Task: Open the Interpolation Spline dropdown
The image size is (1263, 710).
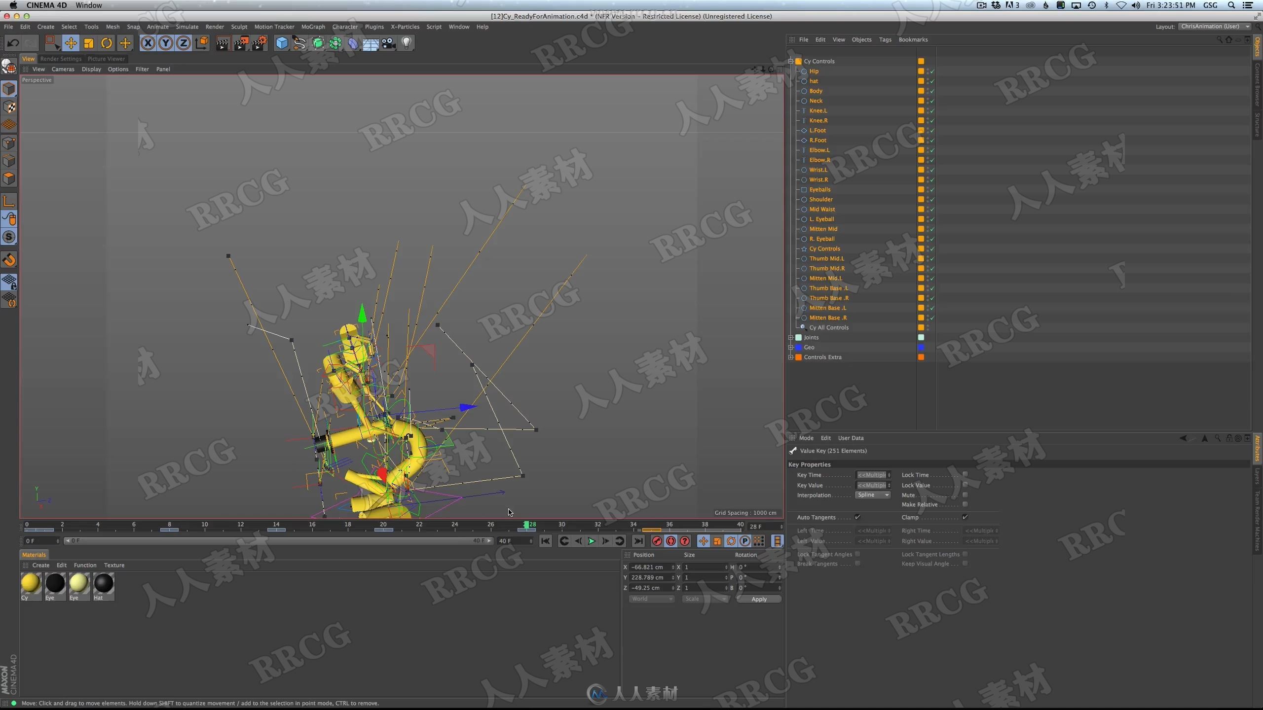Action: 873,495
